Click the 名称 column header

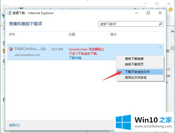pyautogui.click(x=12, y=34)
